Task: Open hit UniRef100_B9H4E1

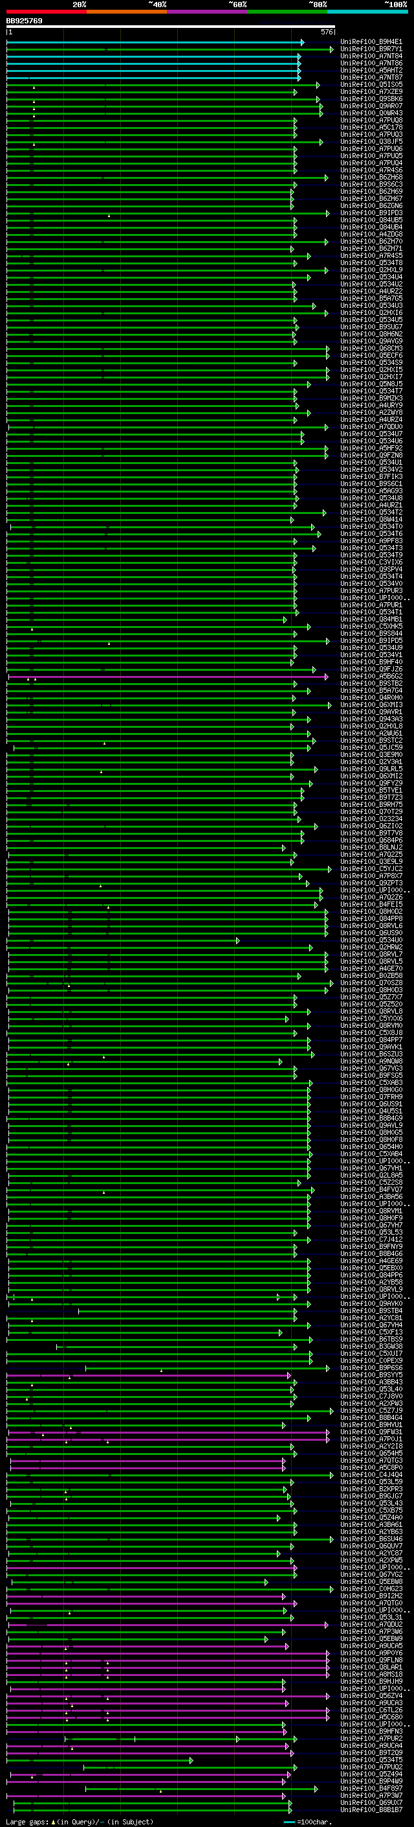Action: [x=371, y=42]
